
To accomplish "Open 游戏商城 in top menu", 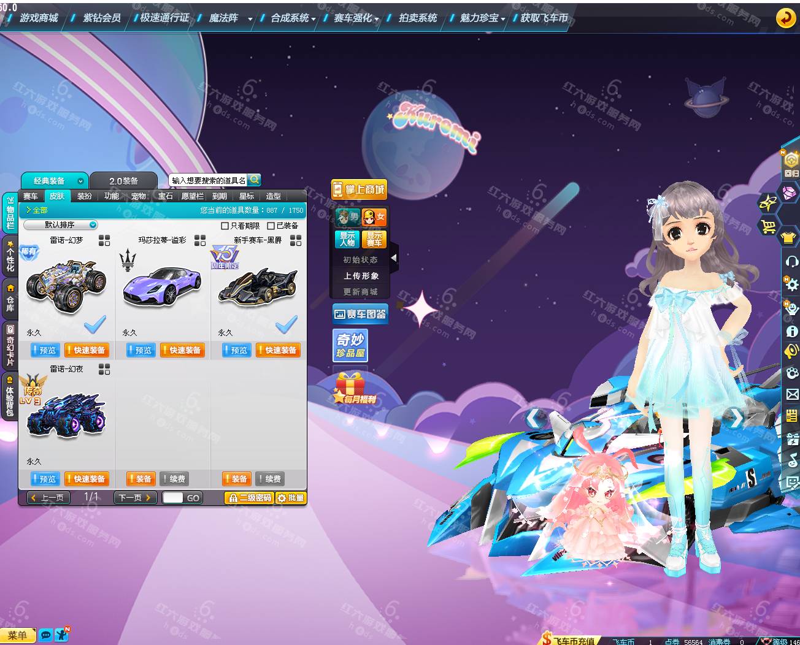I will [x=39, y=18].
